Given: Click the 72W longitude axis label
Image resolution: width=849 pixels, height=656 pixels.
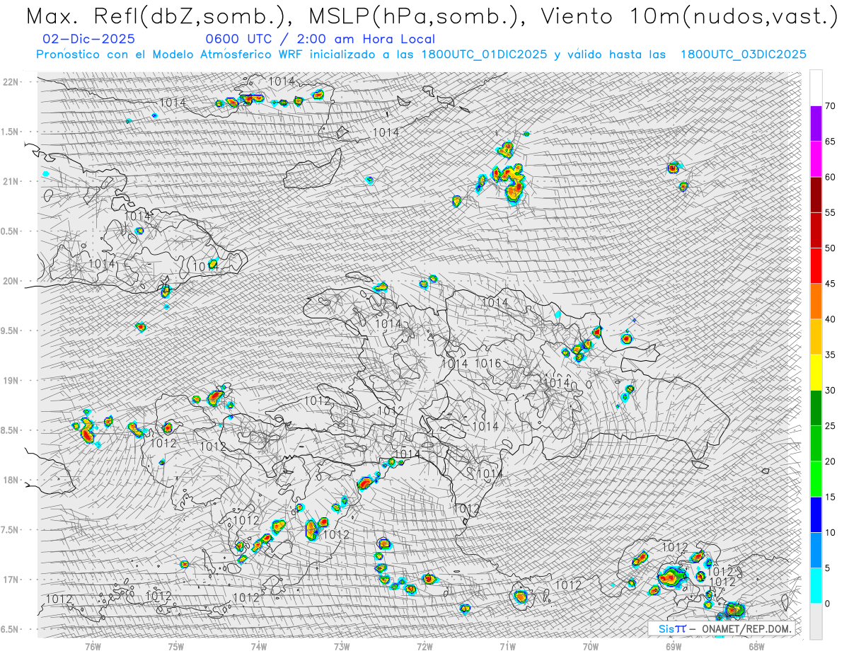Looking at the screenshot, I should [x=424, y=646].
